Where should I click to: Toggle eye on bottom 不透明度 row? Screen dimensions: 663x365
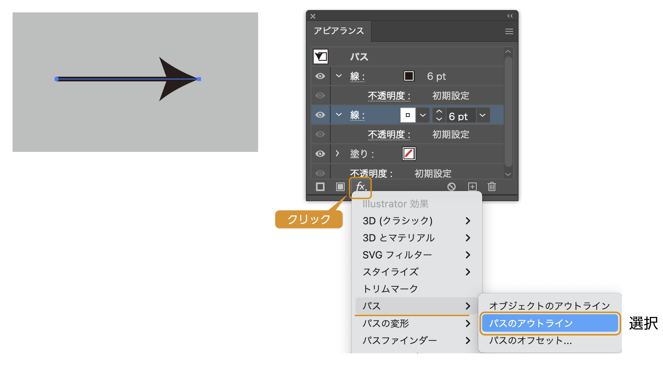(320, 173)
